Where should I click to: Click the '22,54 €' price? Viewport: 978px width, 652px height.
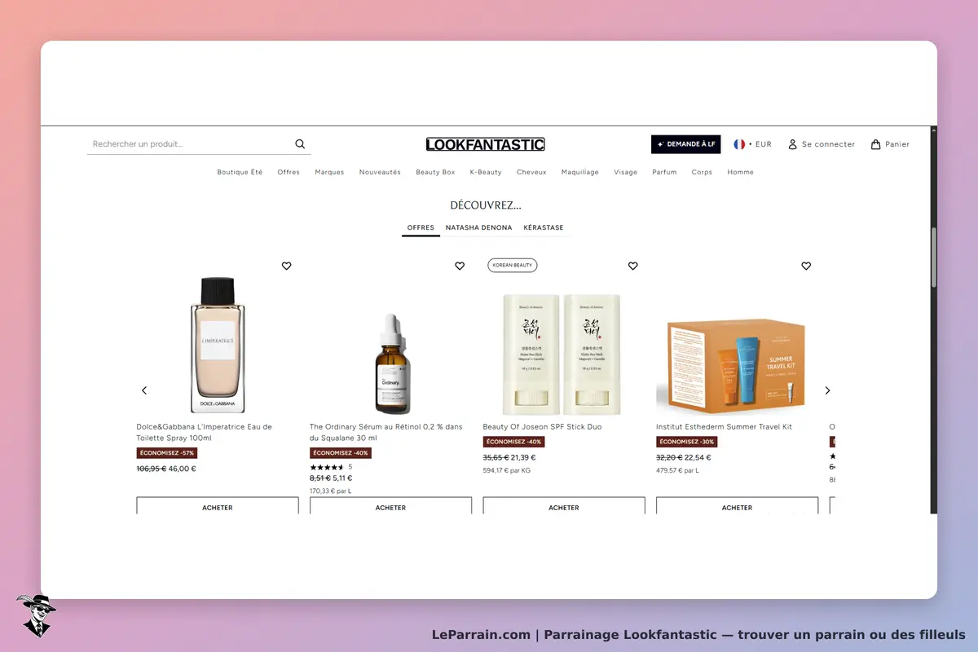coord(698,457)
